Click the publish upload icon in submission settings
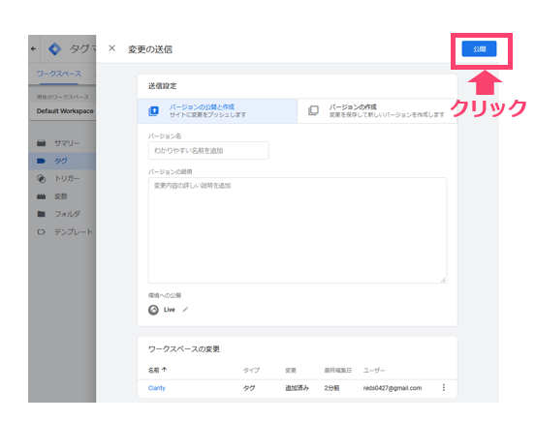The image size is (535, 421). (153, 111)
